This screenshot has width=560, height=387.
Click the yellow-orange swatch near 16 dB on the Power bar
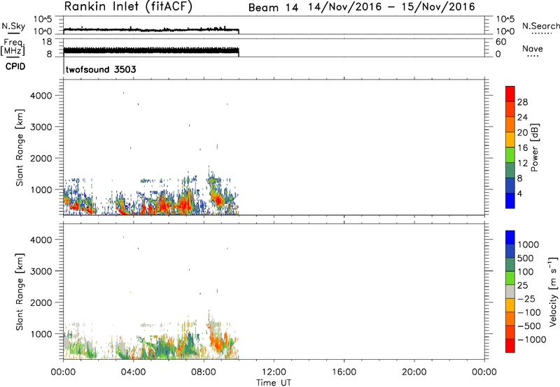(510, 140)
